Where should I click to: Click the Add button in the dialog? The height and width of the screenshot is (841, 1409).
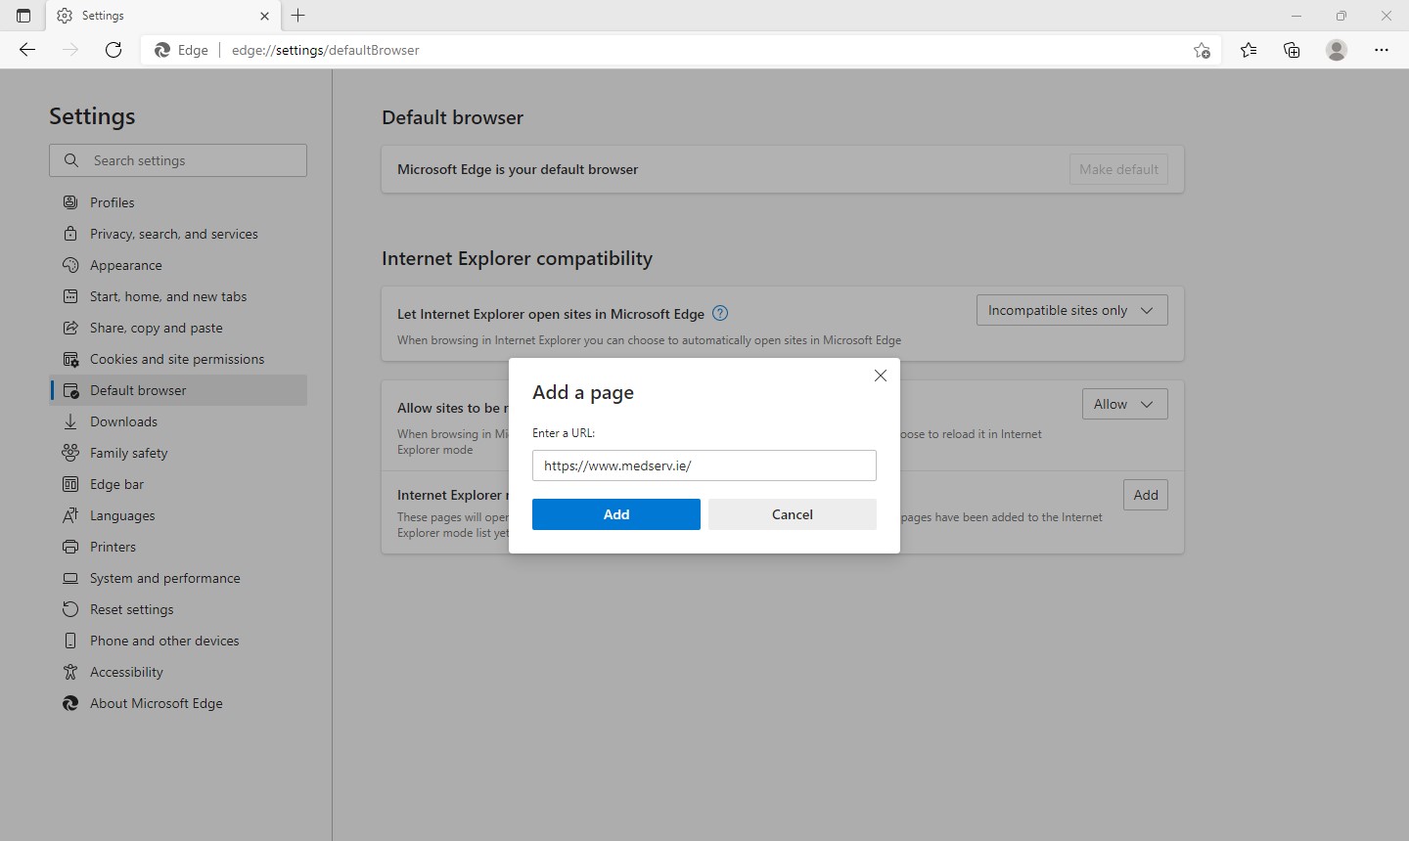pyautogui.click(x=616, y=514)
